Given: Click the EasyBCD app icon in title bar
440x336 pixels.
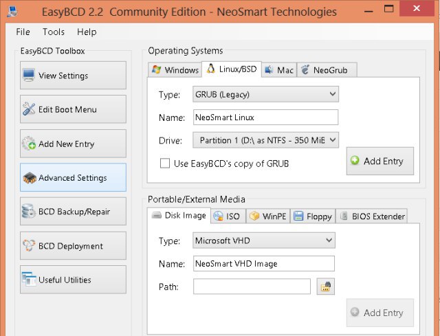Looking at the screenshot, I should coord(12,12).
